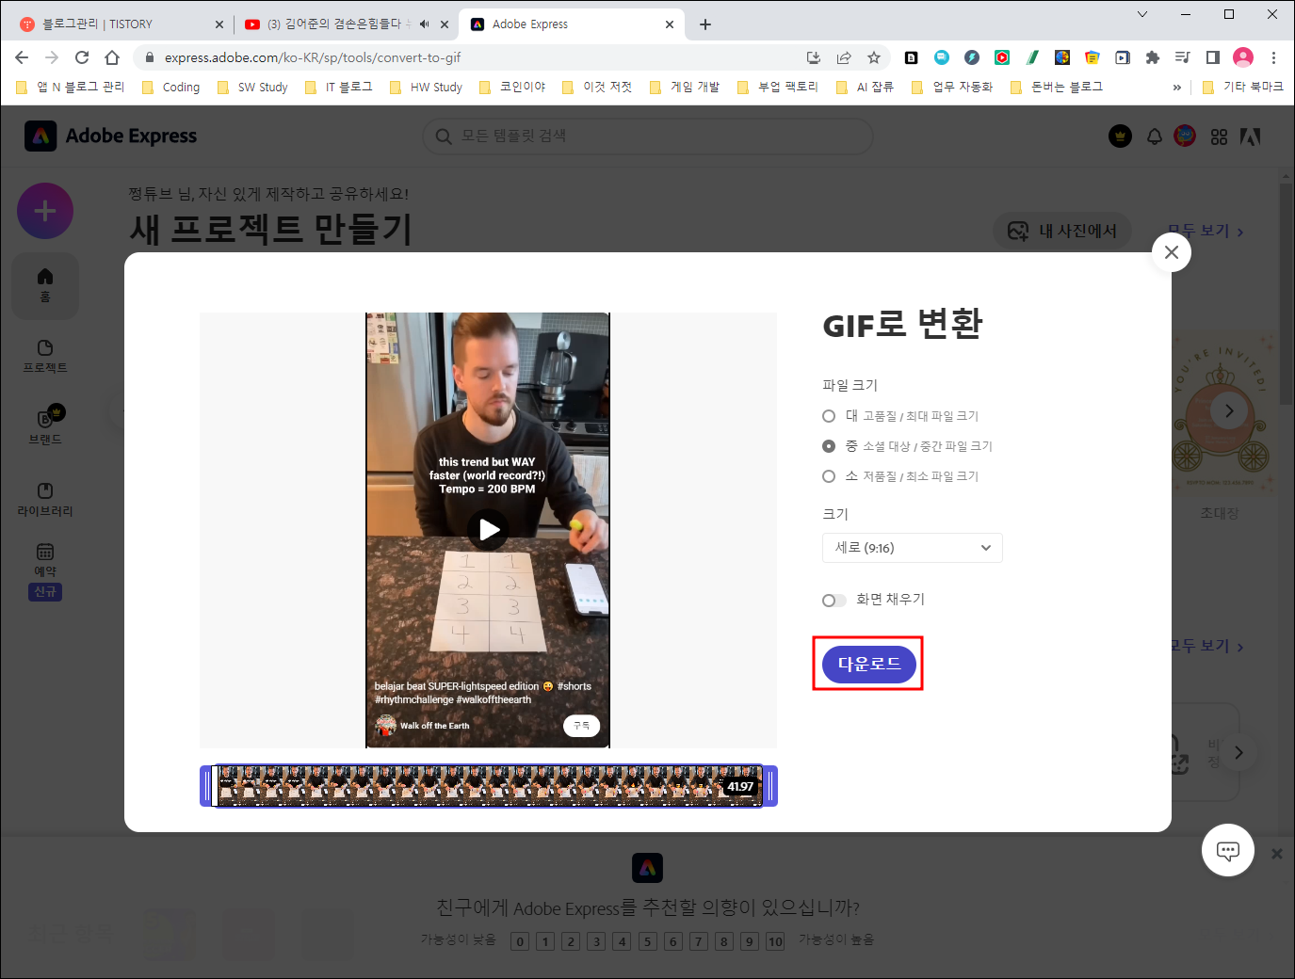Focus the 모든 템플릿 검색 search field
1295x979 pixels.
pos(648,136)
